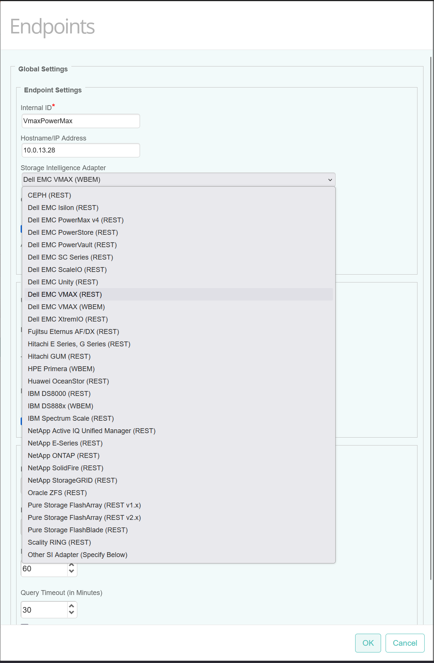The height and width of the screenshot is (663, 434).
Task: Select Dell EMC ScaleIO (REST)
Action: (179, 270)
